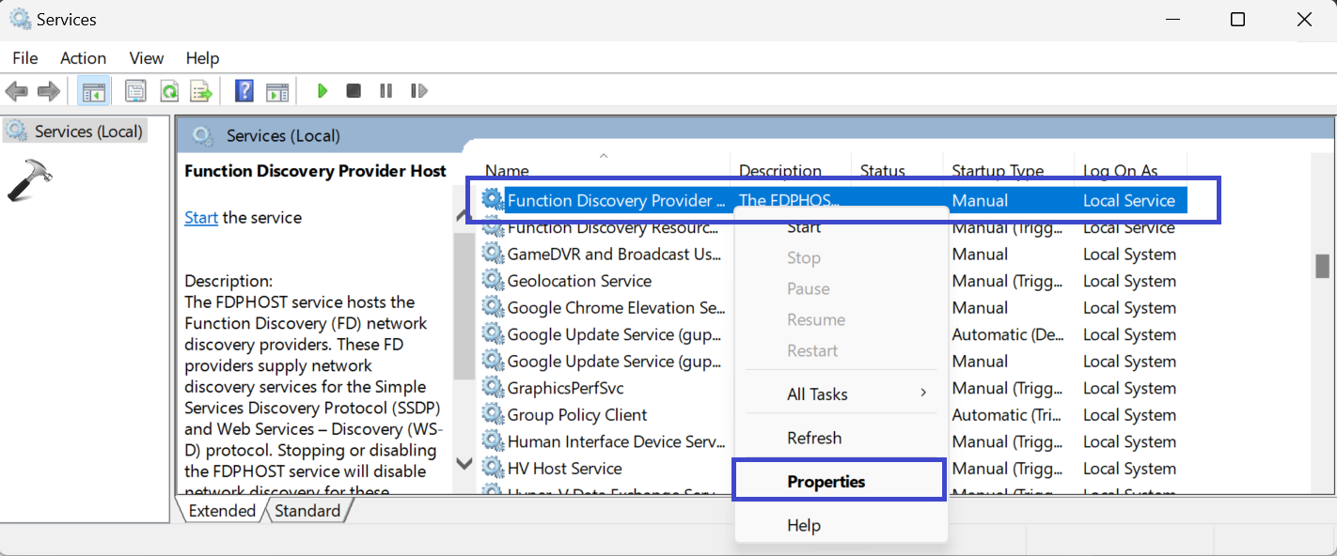
Task: Select the GraphicsPerfSvc service row
Action: tap(565, 388)
